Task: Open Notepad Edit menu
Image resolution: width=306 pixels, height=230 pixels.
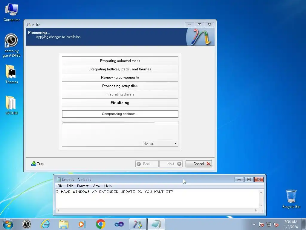Action: coord(70,186)
